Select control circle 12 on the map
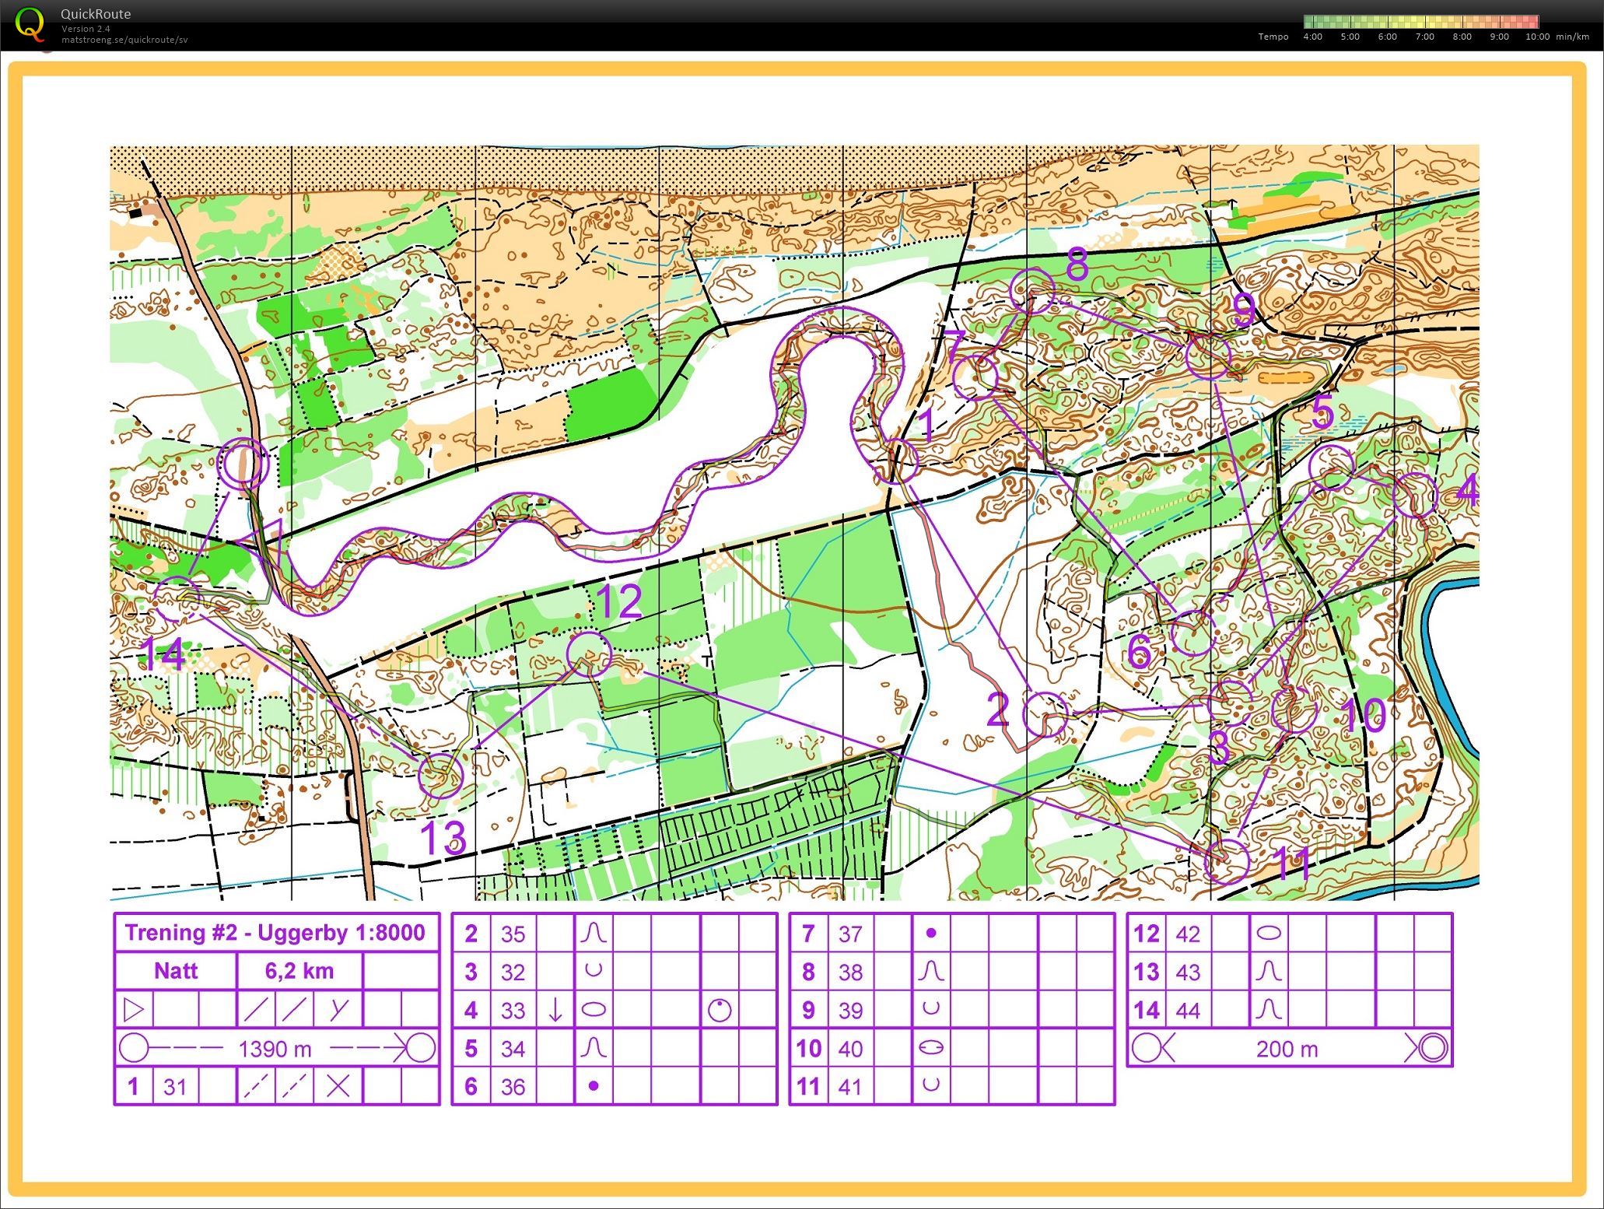The image size is (1604, 1209). 589,653
